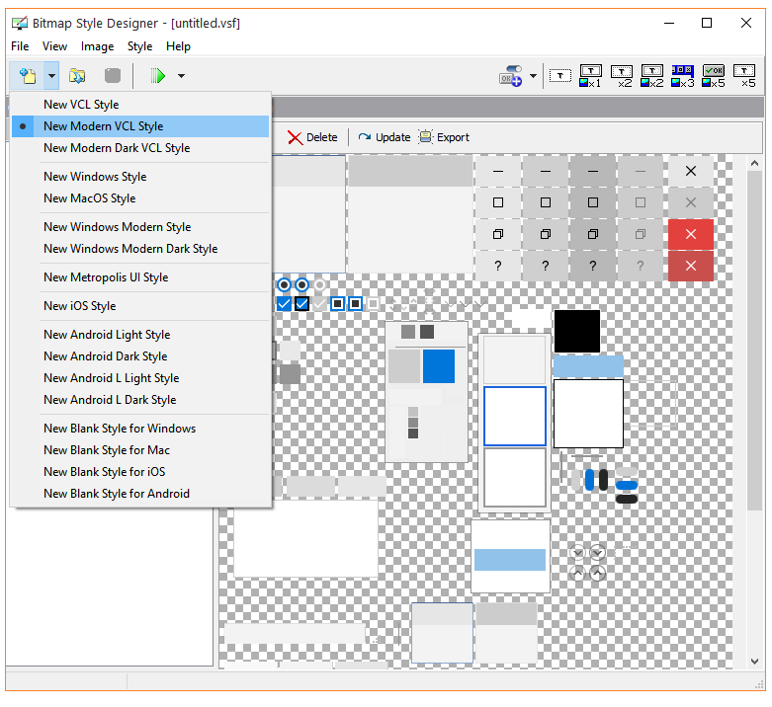Choose New Android L Light Style

[x=140, y=378]
